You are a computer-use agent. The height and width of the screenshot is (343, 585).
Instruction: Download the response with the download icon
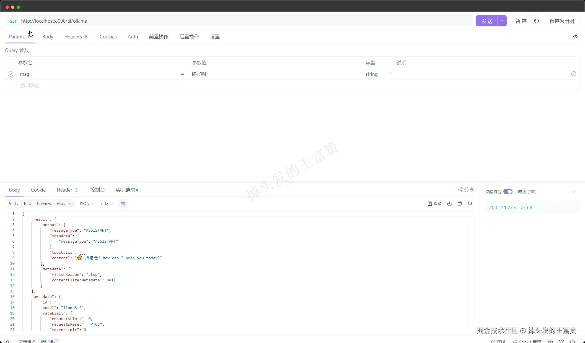pyautogui.click(x=449, y=204)
